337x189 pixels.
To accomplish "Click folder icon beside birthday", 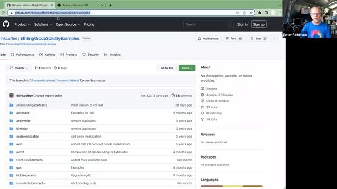I will (x=12, y=129).
